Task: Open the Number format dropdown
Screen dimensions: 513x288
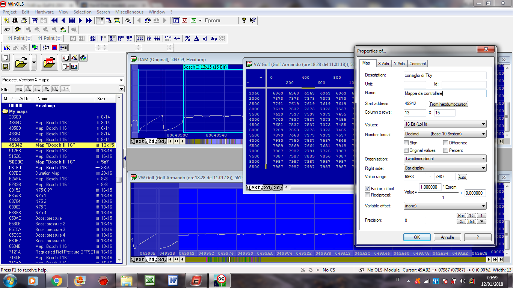Action: pos(445,134)
